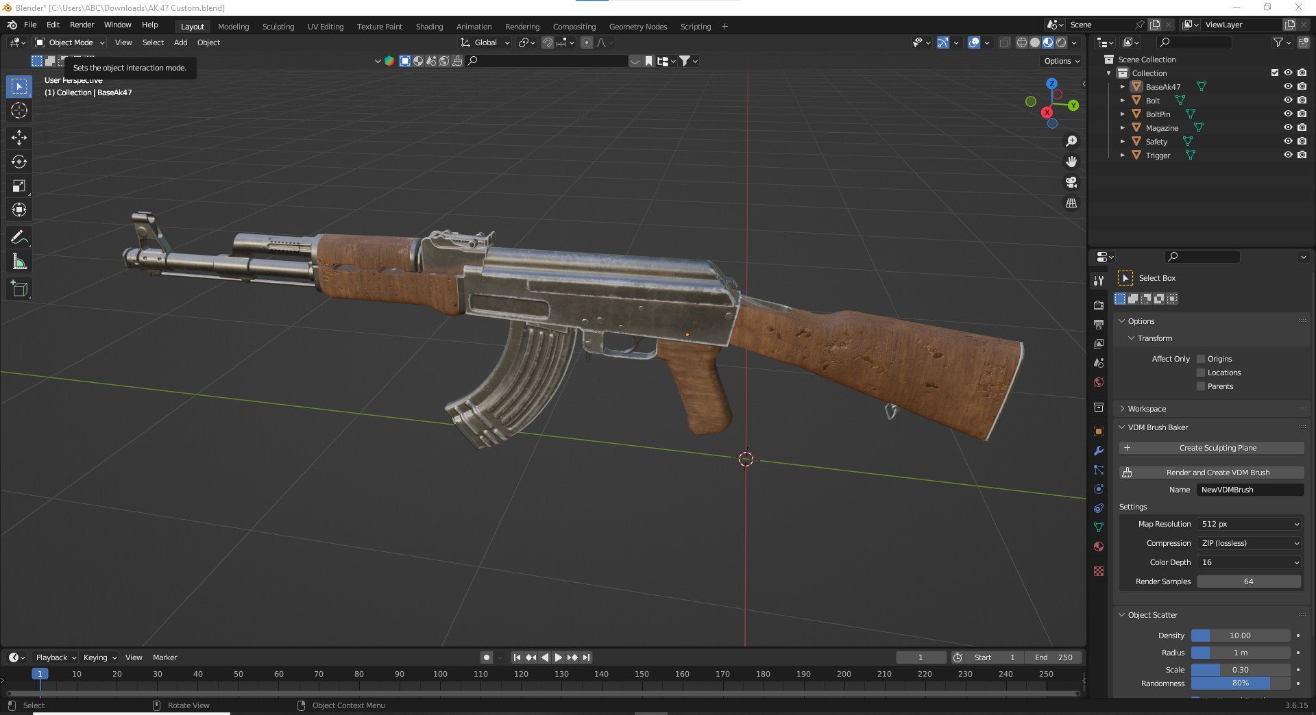1316x715 pixels.
Task: Collapse the Object Scatter panel
Action: [1153, 615]
